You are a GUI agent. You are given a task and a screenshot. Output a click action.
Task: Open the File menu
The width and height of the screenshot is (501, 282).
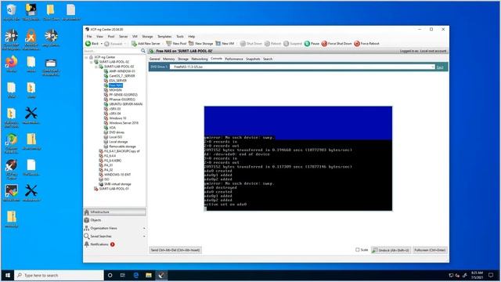(89, 37)
